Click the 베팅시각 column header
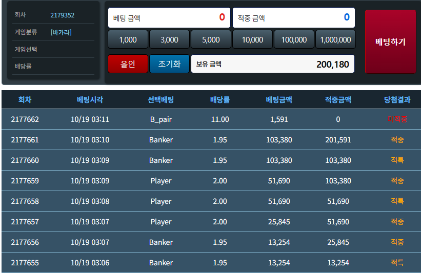The image size is (421, 273). (x=90, y=100)
